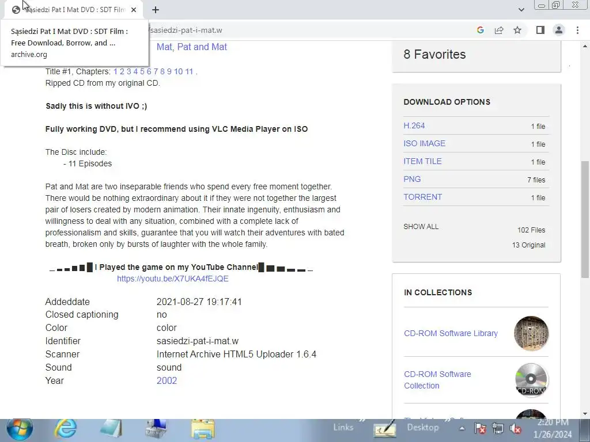Open Chrome three-dot menu
The width and height of the screenshot is (590, 442).
tap(577, 30)
